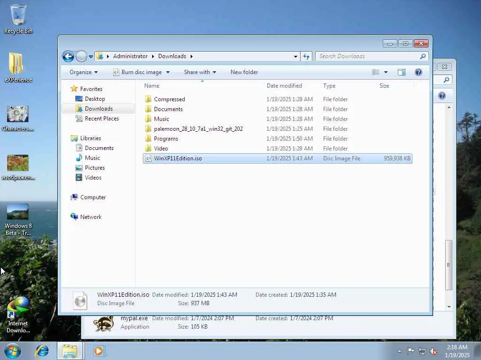481x360 pixels.
Task: Sort by the Size column header
Action: pyautogui.click(x=384, y=86)
